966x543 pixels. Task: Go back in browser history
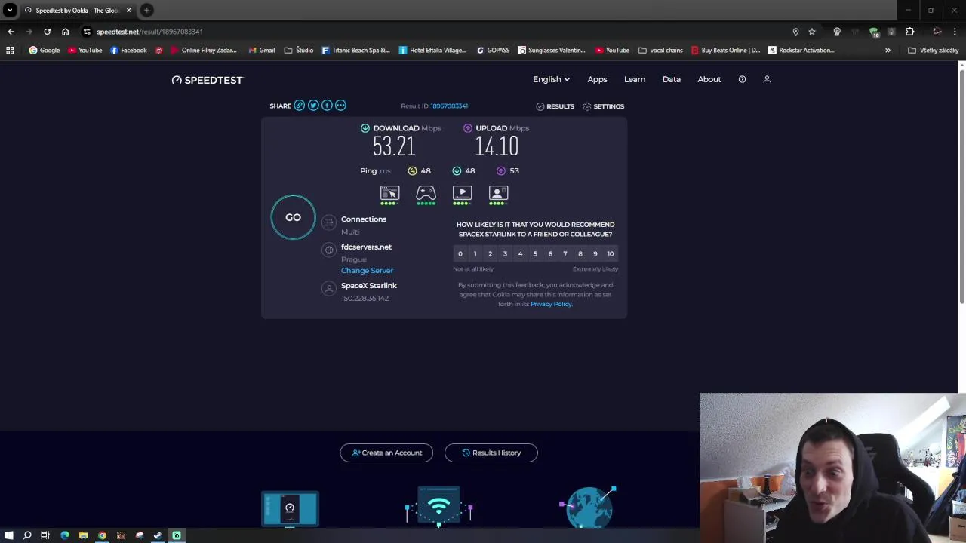[x=11, y=32]
